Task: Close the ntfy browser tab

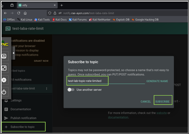Action: pyautogui.click(x=55, y=5)
